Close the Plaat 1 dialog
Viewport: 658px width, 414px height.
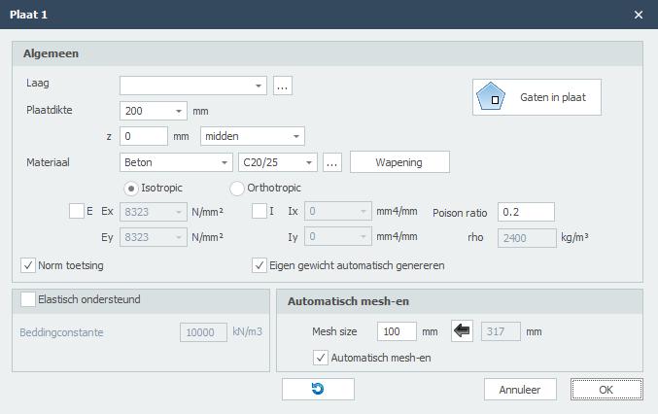(639, 15)
